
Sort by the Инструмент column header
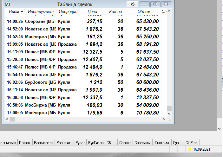pyautogui.click(x=41, y=11)
